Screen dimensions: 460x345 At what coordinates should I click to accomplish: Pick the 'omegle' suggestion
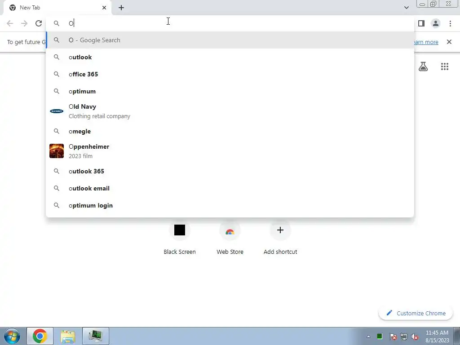coord(230,132)
